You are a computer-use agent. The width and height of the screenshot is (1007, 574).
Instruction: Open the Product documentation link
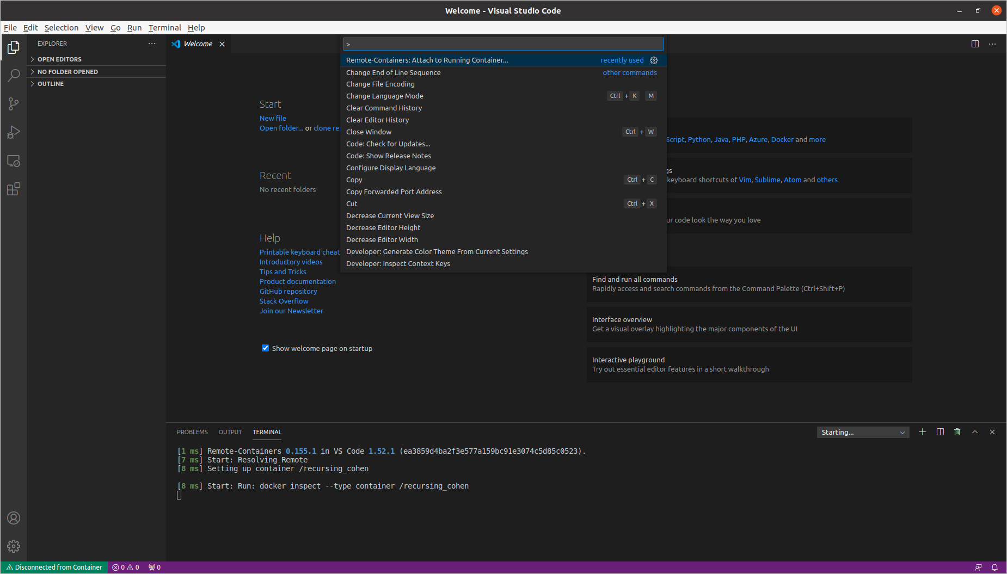[x=298, y=281]
